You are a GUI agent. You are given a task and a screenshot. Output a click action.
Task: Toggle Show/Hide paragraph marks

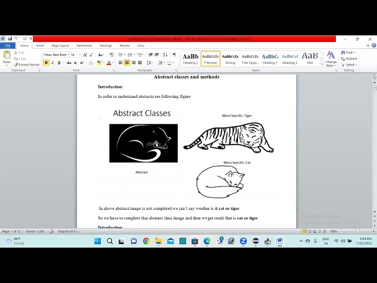coord(174,55)
